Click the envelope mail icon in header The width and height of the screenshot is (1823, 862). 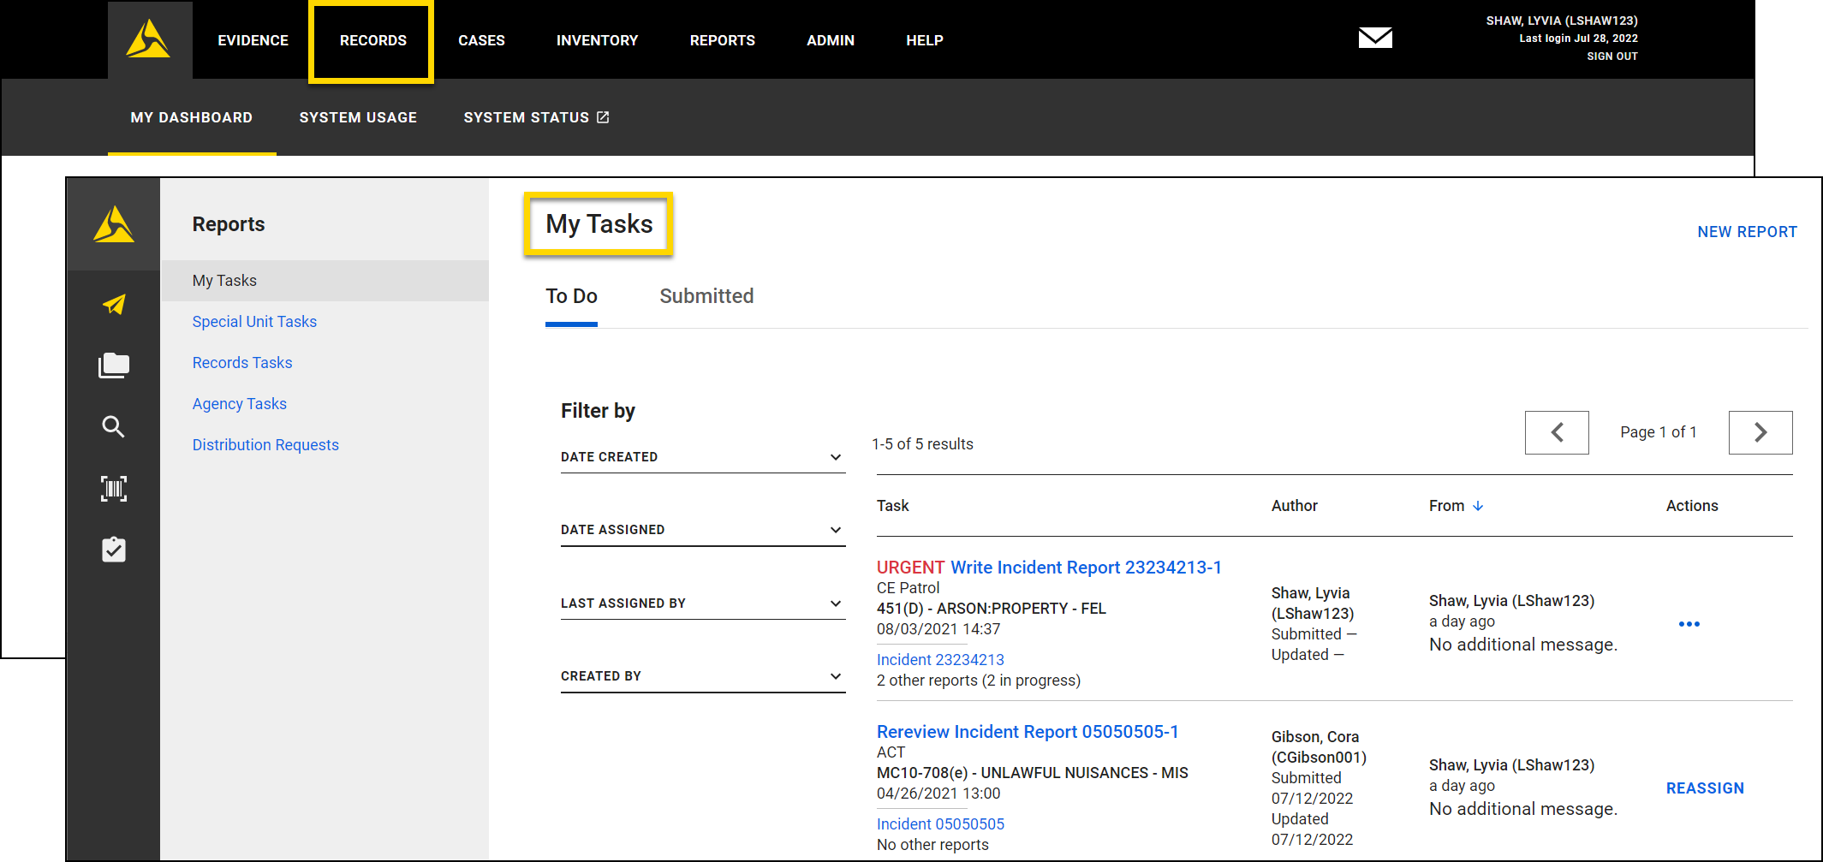point(1375,38)
